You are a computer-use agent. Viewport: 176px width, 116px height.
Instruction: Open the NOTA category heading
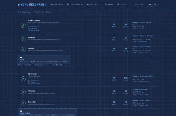pyautogui.click(x=22, y=60)
